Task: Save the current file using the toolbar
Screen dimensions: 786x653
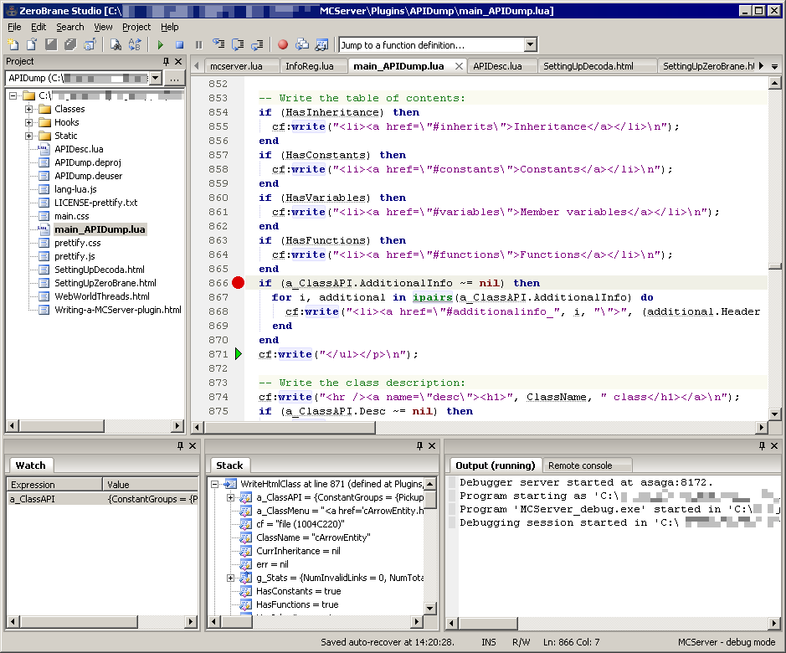Action: 51,44
